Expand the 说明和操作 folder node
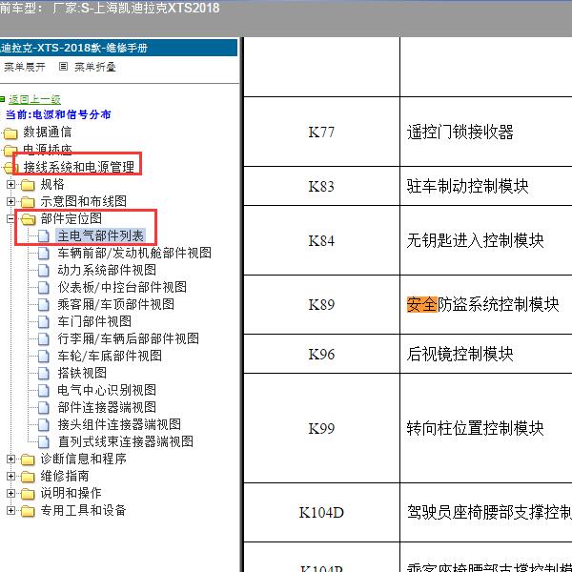Viewport: 572px width, 572px height. (x=10, y=493)
